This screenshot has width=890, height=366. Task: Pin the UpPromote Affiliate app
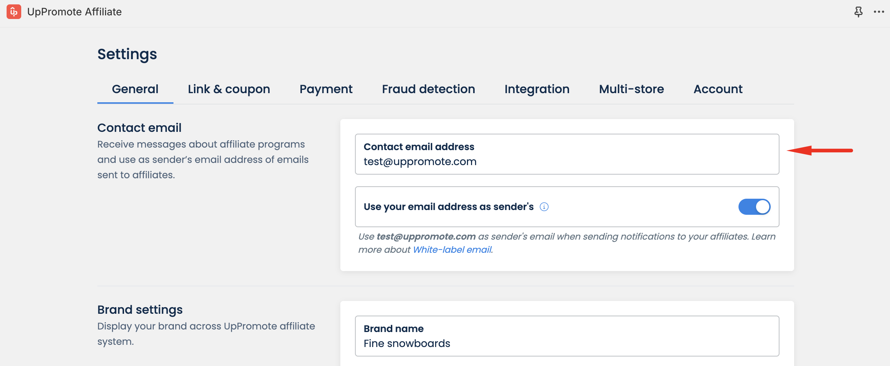(858, 12)
